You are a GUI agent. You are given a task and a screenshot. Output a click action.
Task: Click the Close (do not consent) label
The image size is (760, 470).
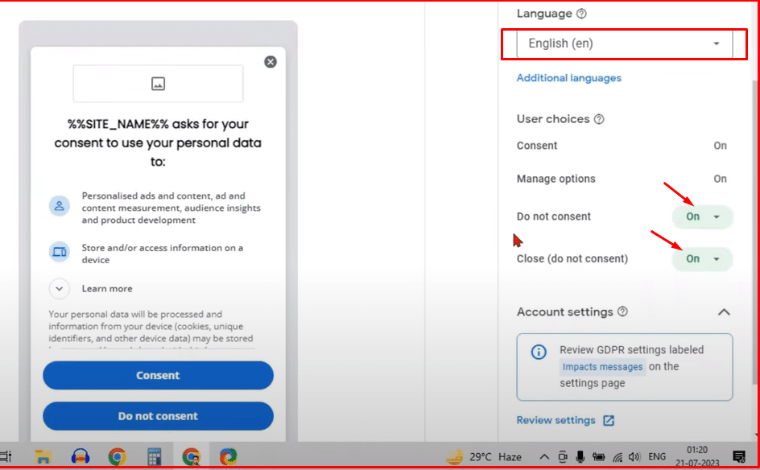click(572, 259)
